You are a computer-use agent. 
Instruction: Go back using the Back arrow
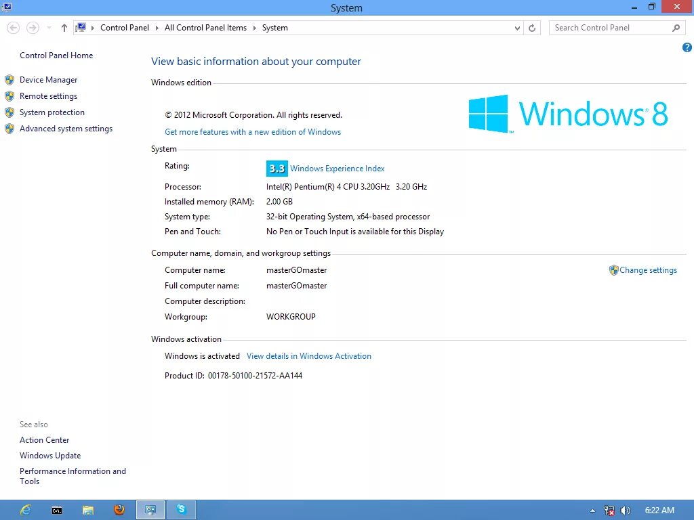[x=14, y=28]
